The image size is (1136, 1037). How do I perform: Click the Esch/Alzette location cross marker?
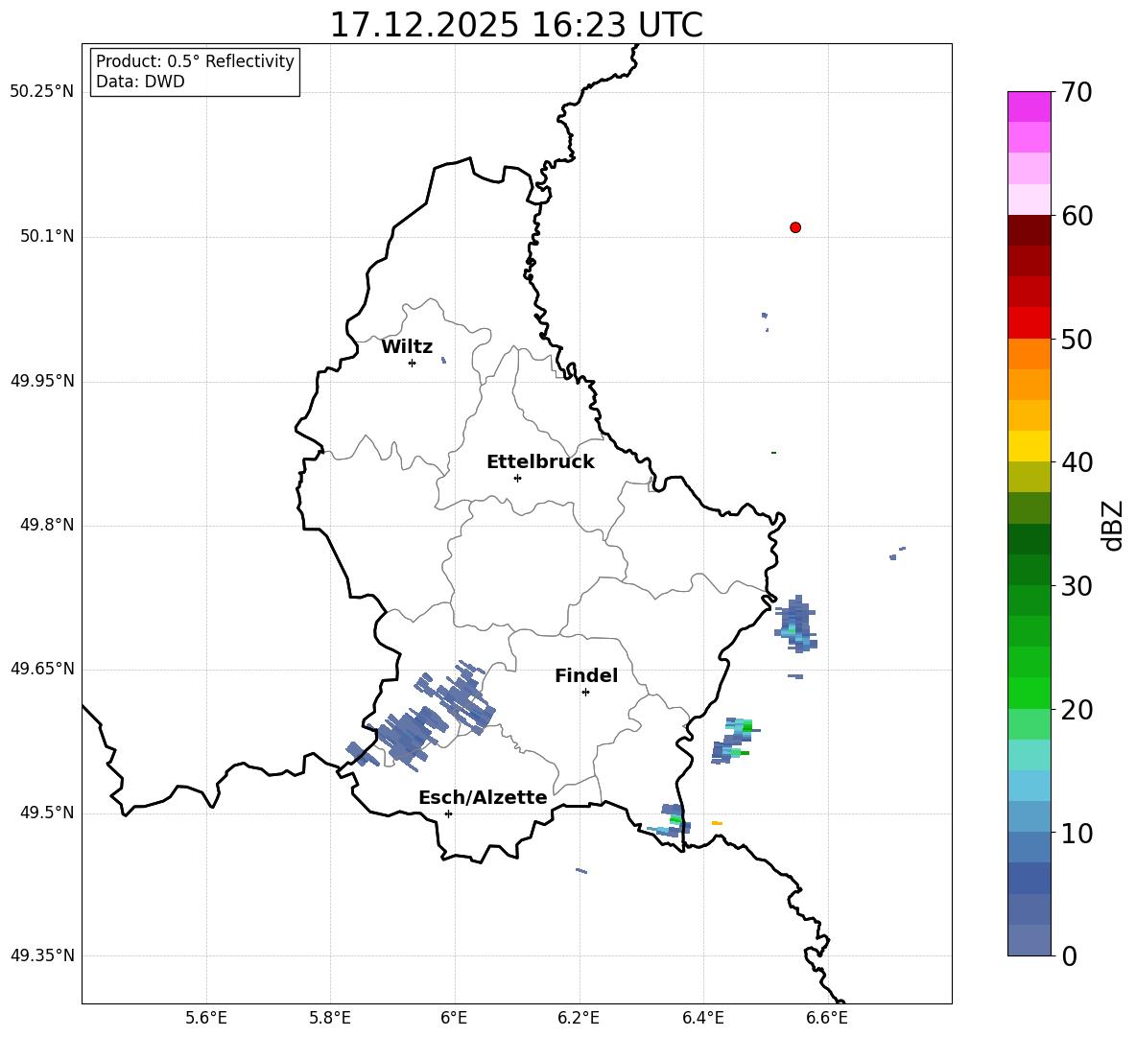(448, 813)
